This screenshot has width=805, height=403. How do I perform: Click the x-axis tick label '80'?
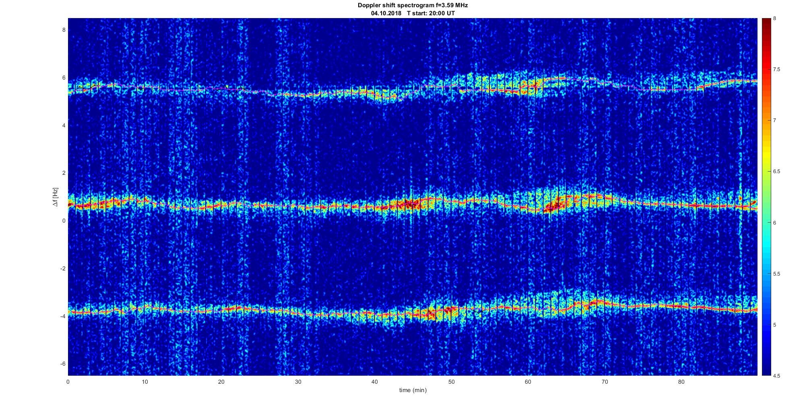tap(681, 382)
